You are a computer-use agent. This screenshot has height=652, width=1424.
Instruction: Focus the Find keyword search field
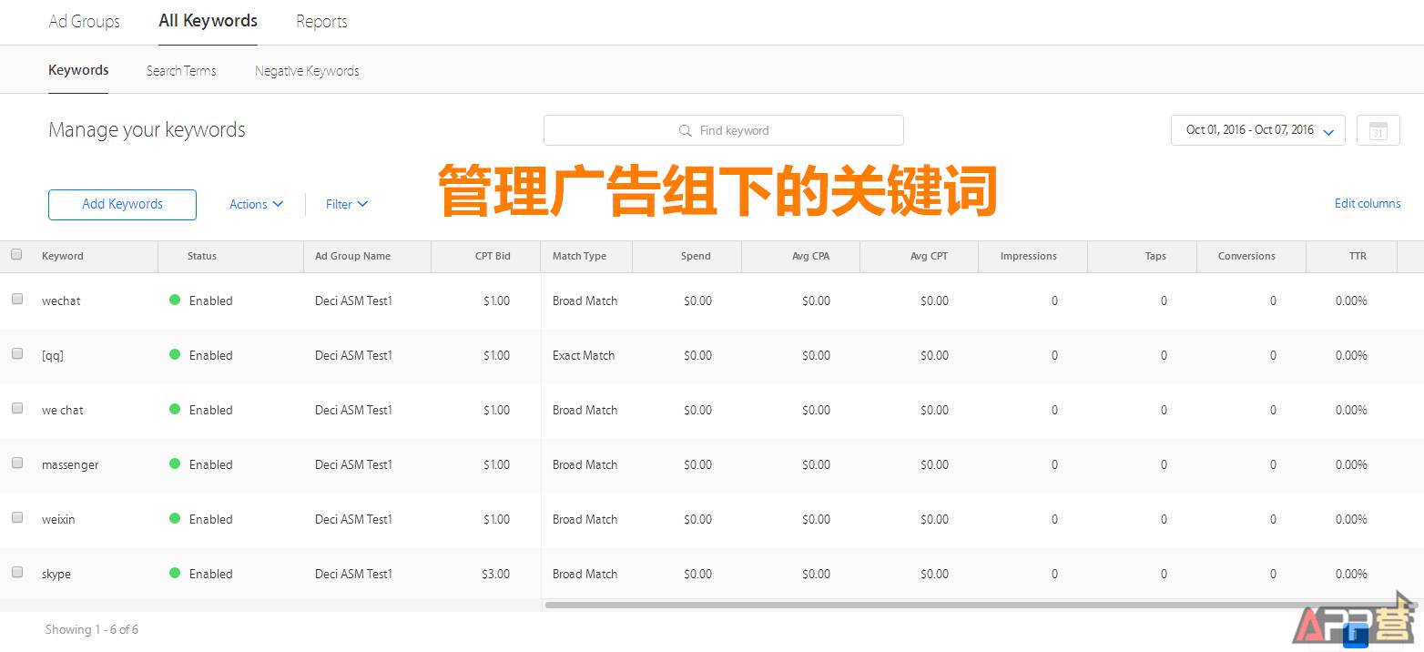(724, 130)
